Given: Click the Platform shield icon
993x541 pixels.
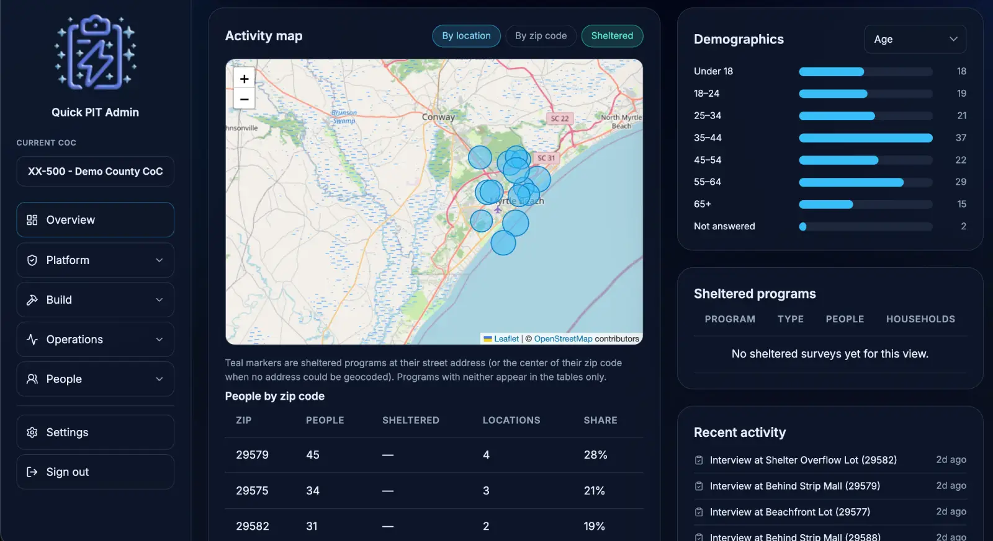Looking at the screenshot, I should [x=32, y=260].
